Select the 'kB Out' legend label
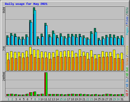Image resolution: width=130 pixels, height=102 pixels. 127,72
